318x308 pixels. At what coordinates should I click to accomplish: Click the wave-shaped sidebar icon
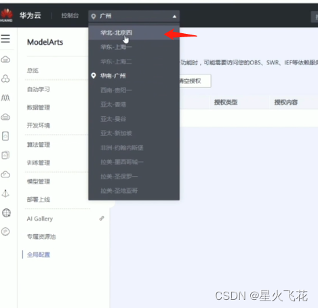[x=5, y=97]
